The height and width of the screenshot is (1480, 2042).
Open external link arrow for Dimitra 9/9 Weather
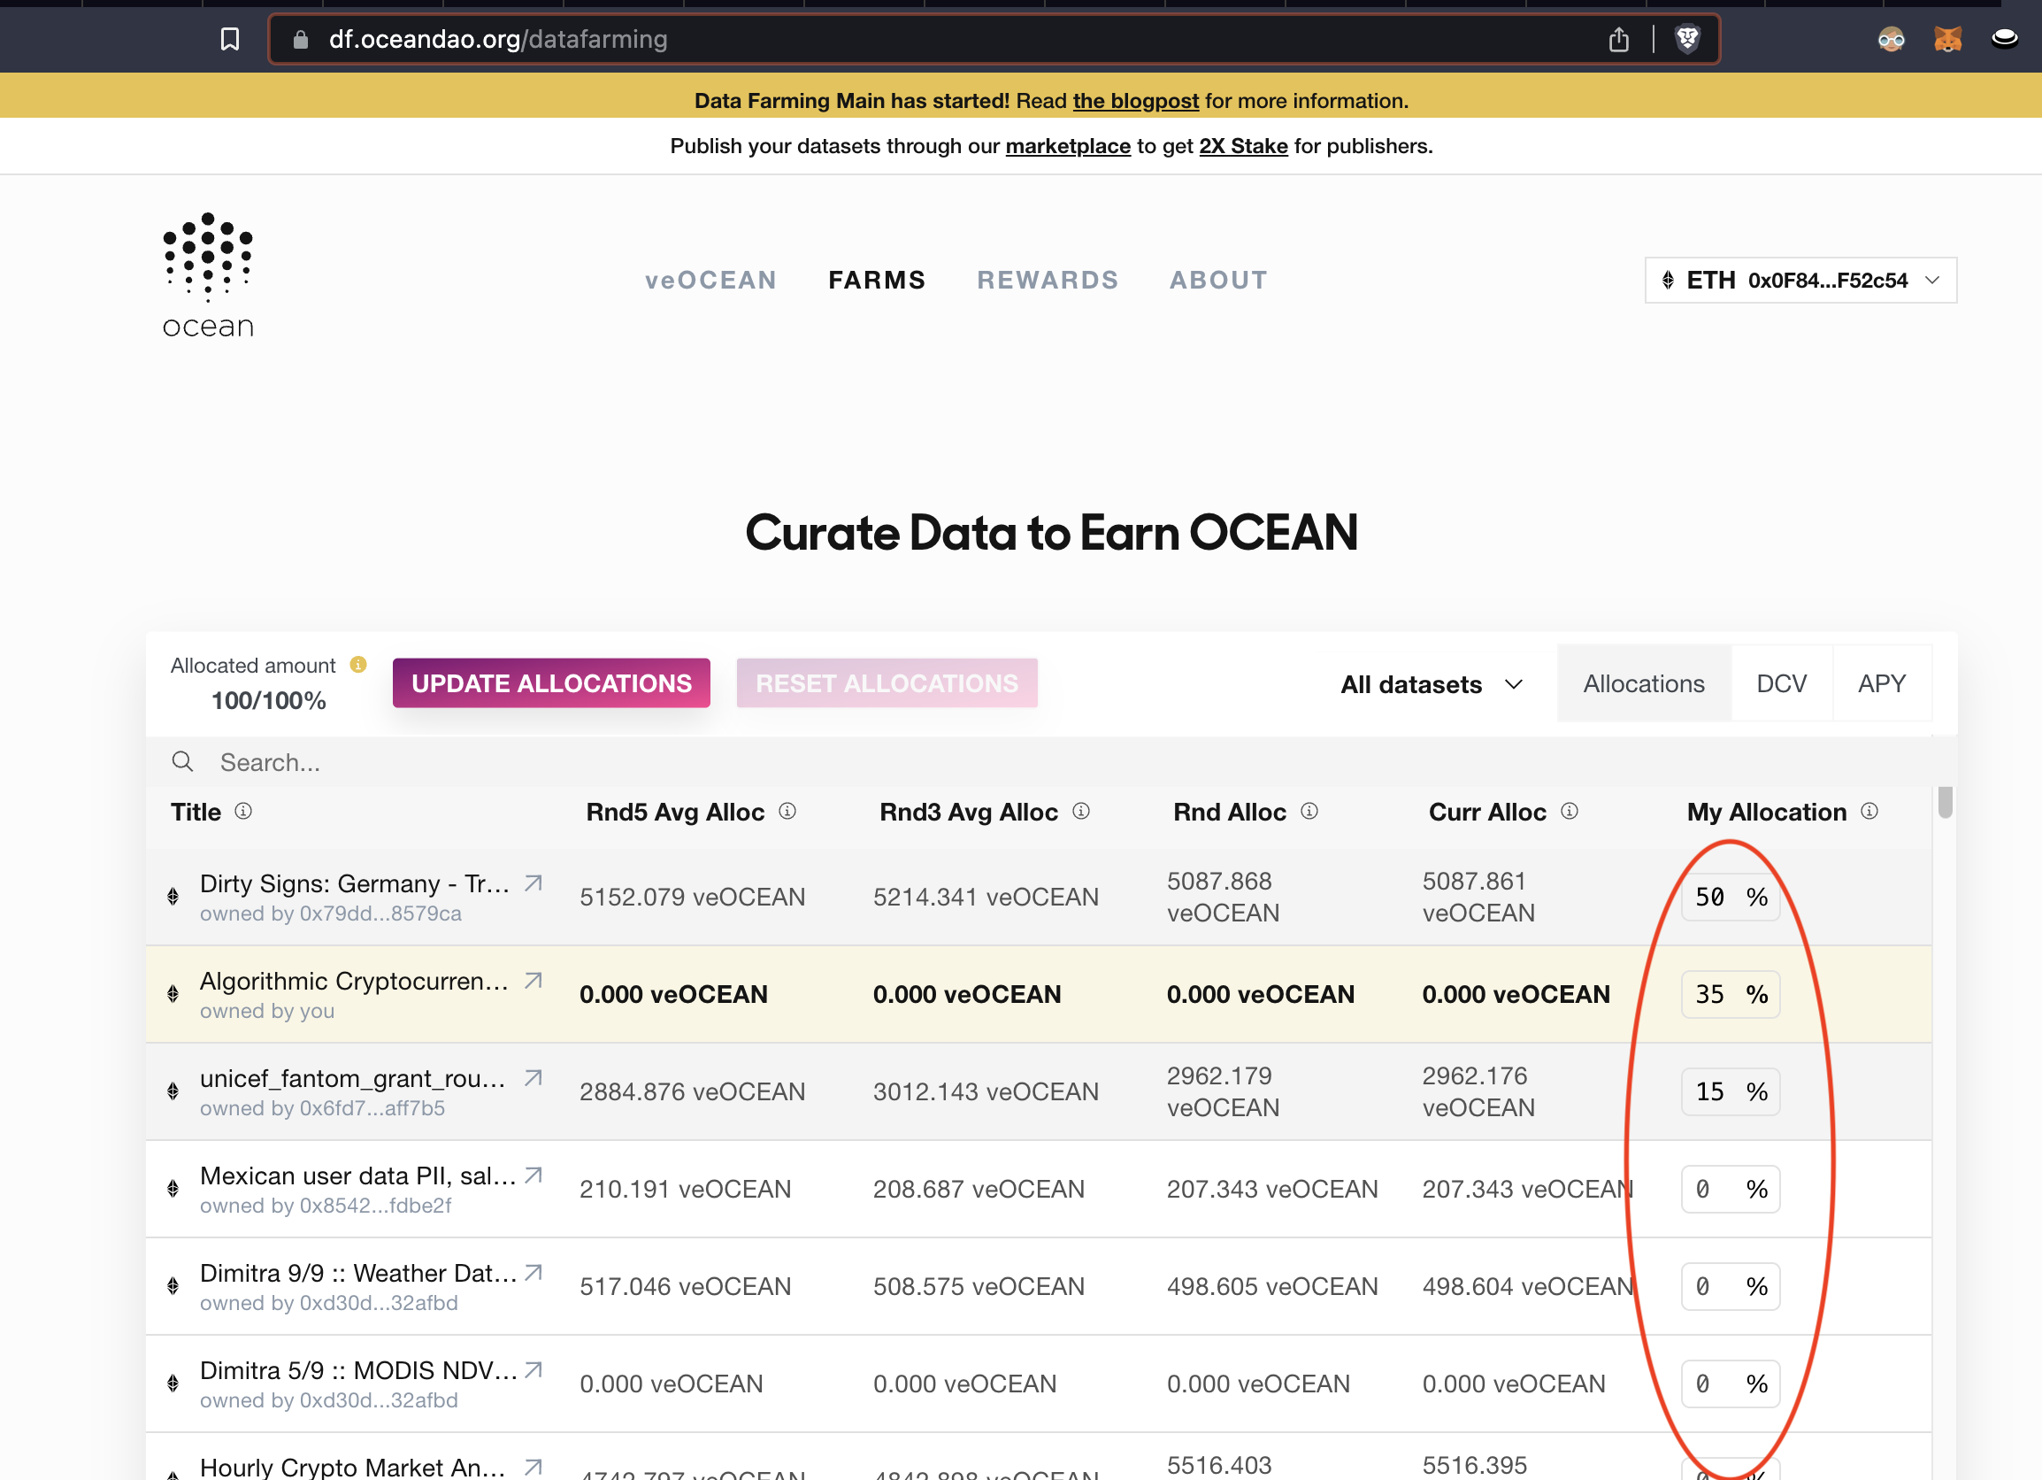533,1272
